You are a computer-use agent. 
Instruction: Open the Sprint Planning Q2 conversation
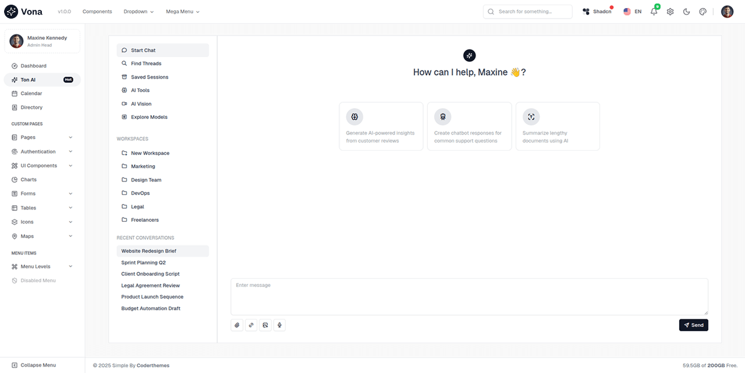click(x=144, y=262)
